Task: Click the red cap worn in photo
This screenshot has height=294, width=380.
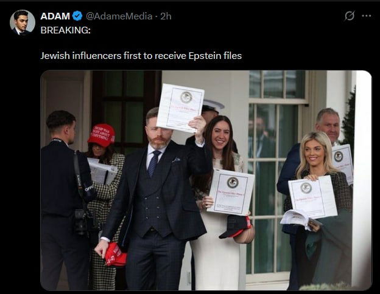Action: pos(102,135)
